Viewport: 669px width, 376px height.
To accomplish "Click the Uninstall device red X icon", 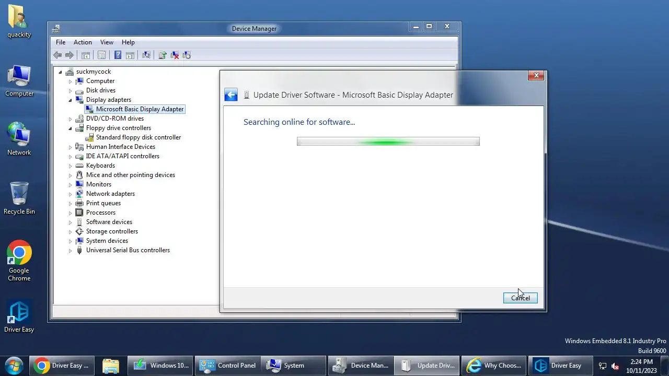I will 175,55.
